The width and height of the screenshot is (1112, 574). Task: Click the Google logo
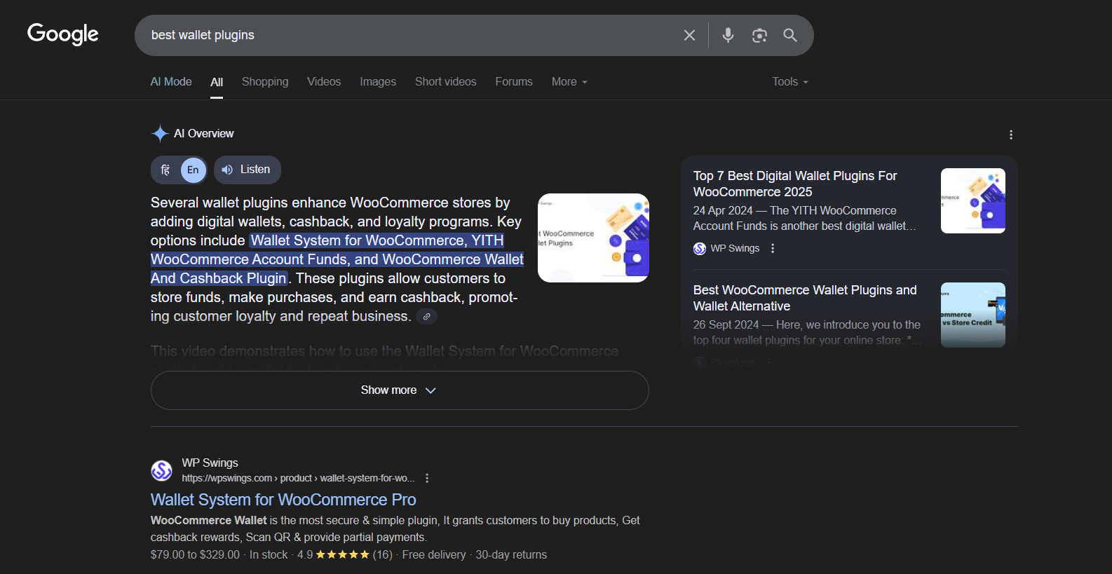tap(63, 34)
